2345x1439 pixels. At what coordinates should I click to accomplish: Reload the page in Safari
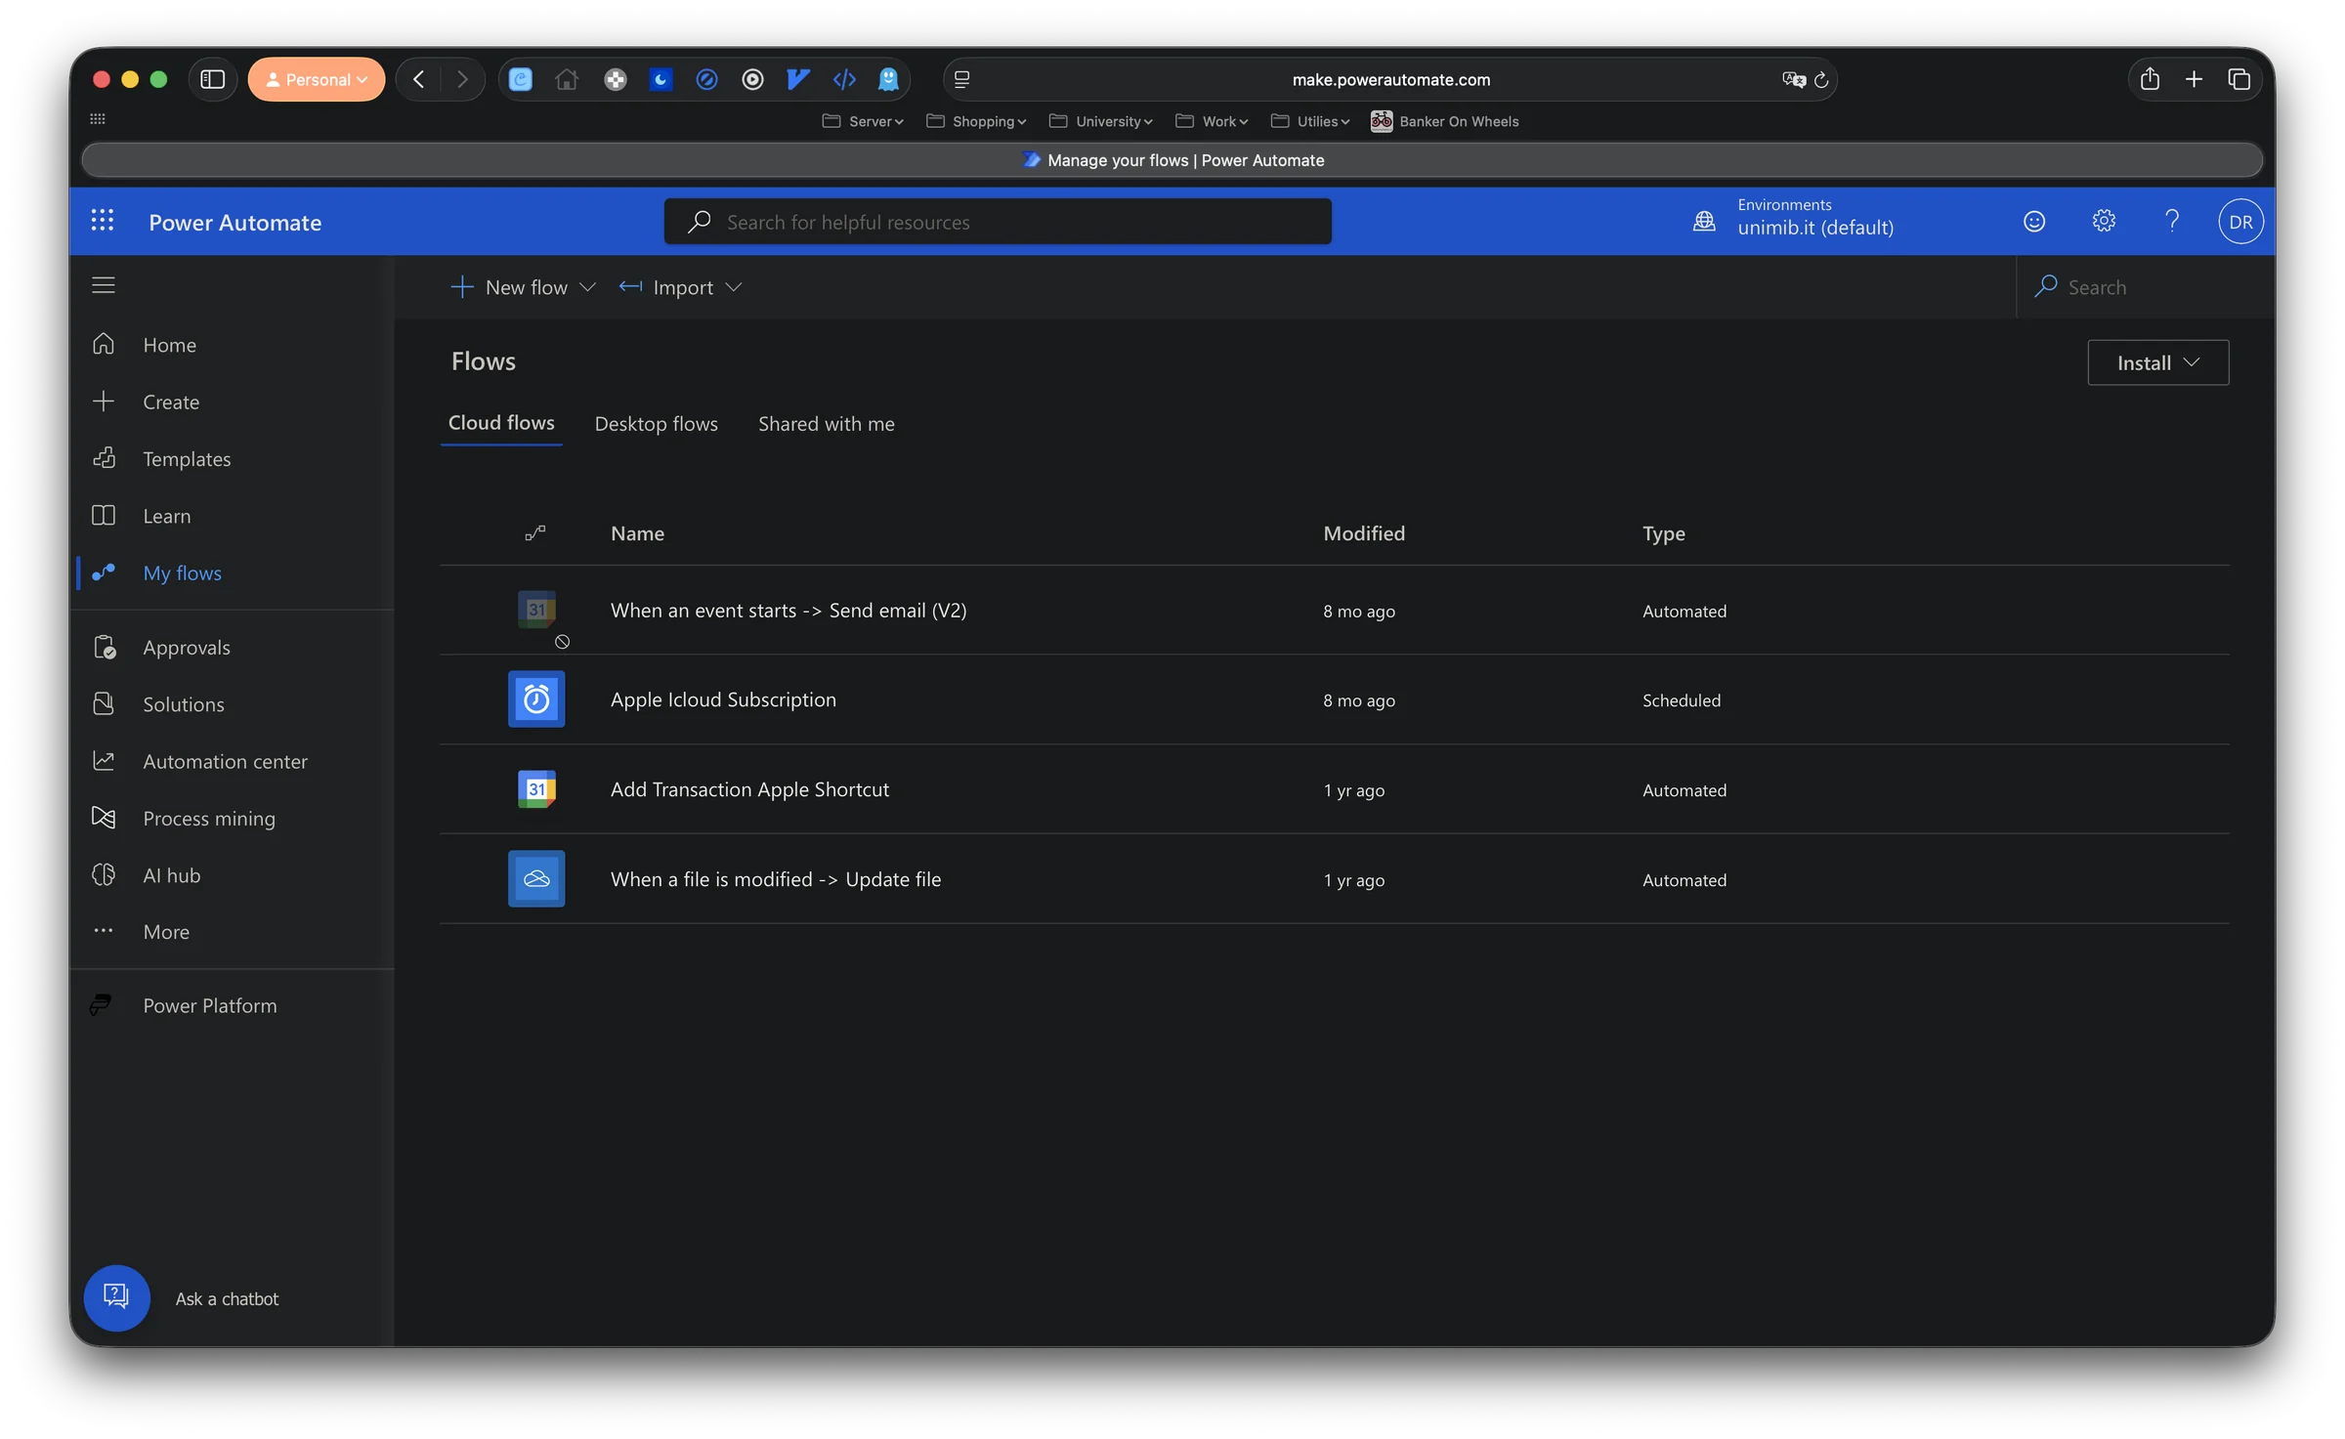(1821, 80)
